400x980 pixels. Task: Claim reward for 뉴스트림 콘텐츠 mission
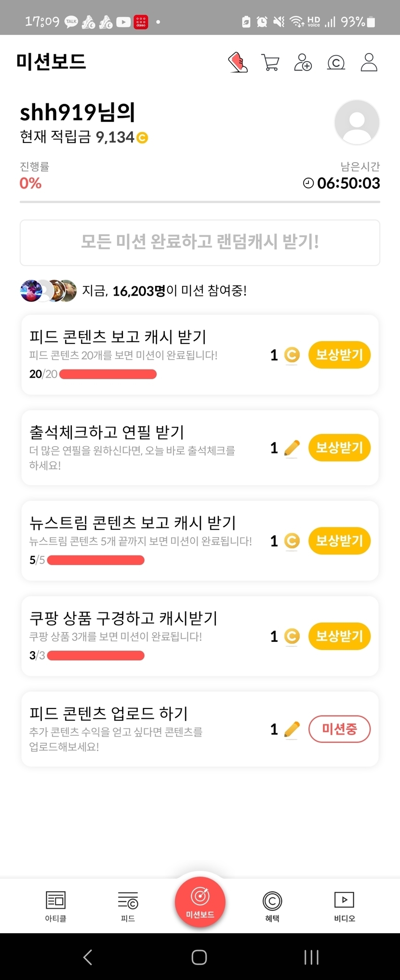click(339, 540)
